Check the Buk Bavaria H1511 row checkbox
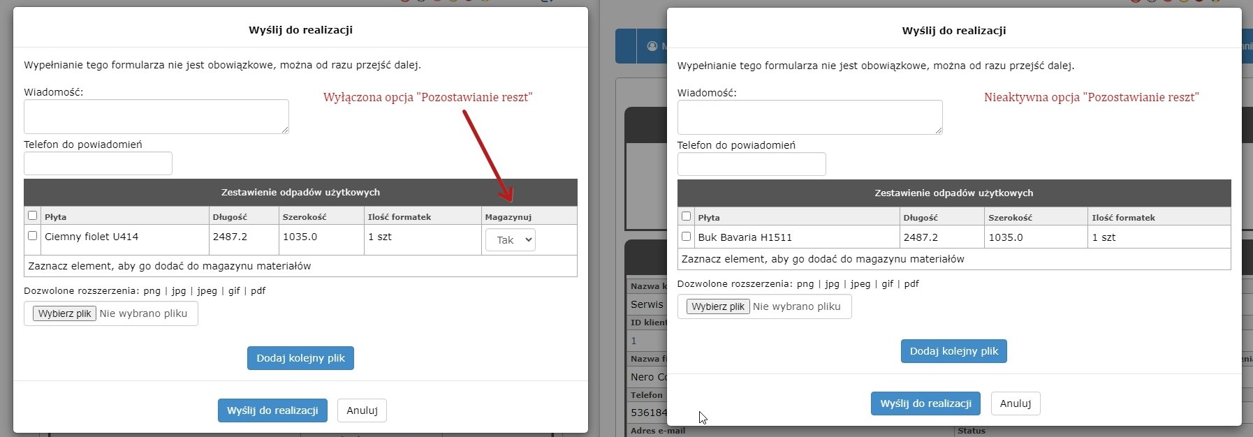This screenshot has height=437, width=1253. (x=686, y=237)
